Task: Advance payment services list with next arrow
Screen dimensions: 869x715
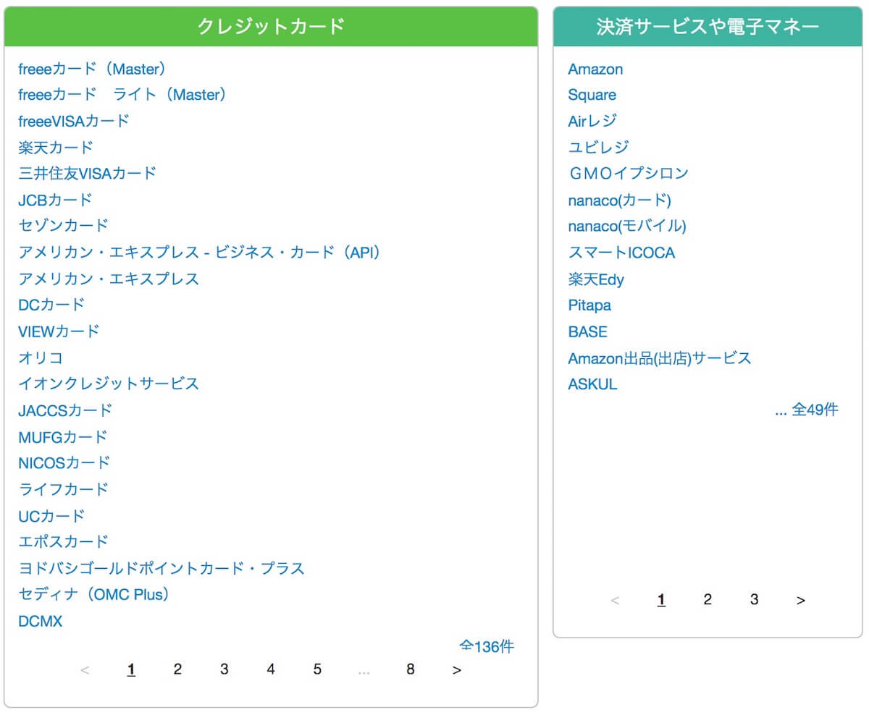Action: pyautogui.click(x=801, y=599)
